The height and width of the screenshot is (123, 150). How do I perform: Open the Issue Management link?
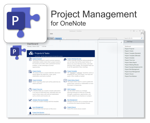(x=38, y=107)
